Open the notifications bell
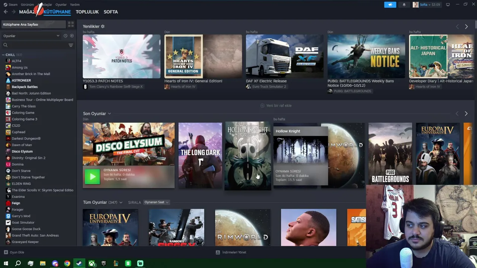This screenshot has height=268, width=477. pyautogui.click(x=404, y=5)
